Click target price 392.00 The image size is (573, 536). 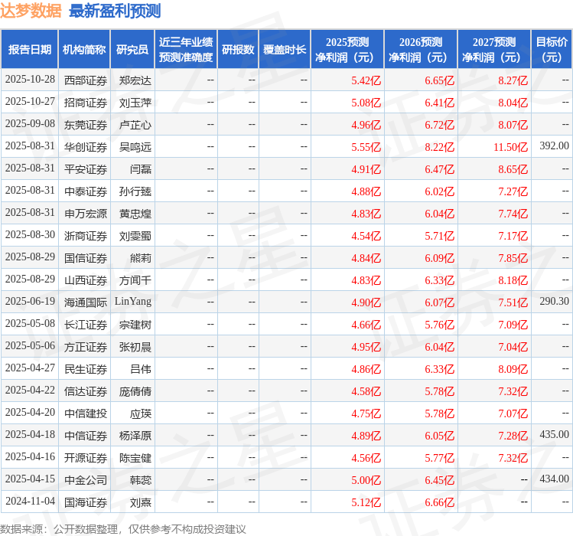pos(555,145)
